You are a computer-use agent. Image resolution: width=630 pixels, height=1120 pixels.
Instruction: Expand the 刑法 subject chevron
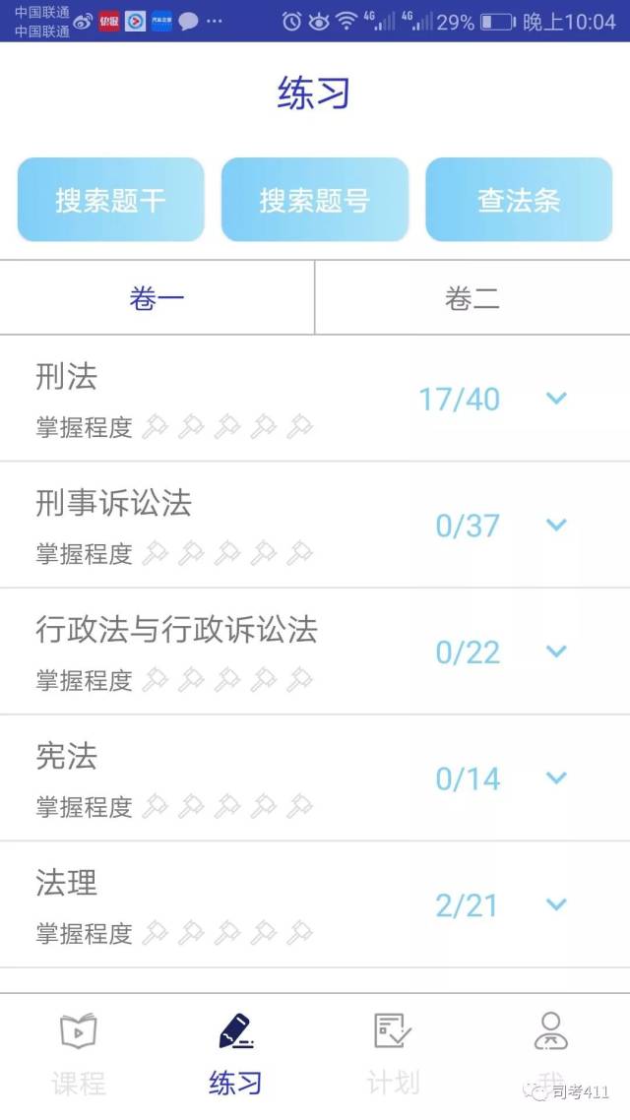[x=556, y=399]
